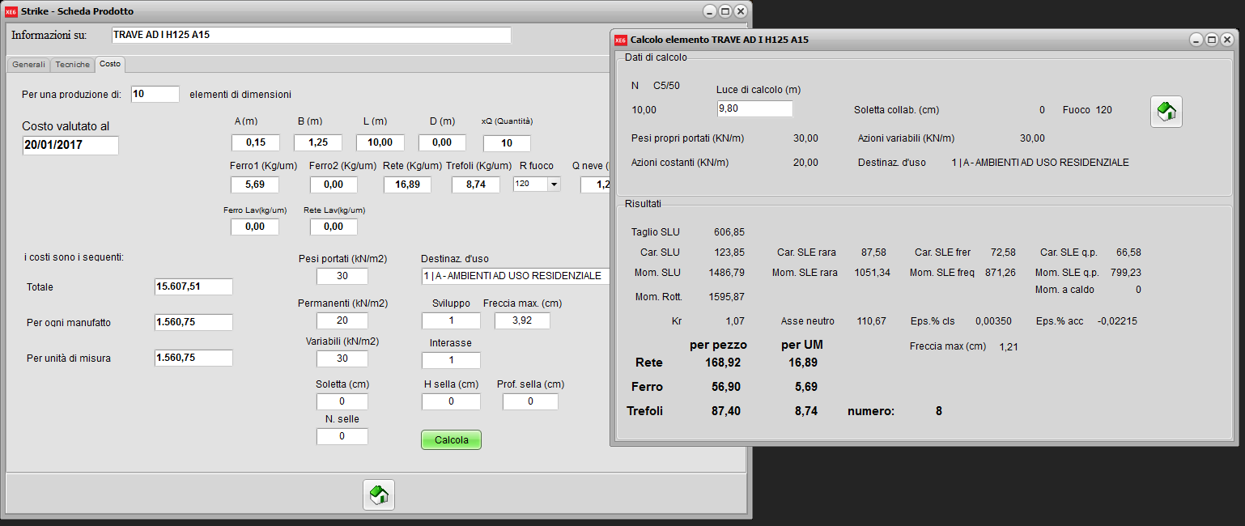This screenshot has height=526, width=1245.
Task: Click the Permanenti (kN/m2) input showing 20
Action: (342, 320)
